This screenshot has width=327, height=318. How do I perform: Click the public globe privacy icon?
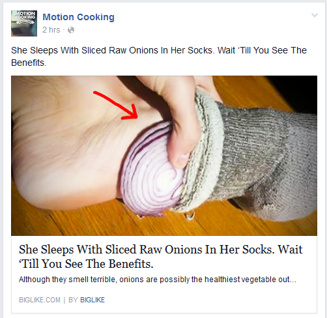pos(71,30)
